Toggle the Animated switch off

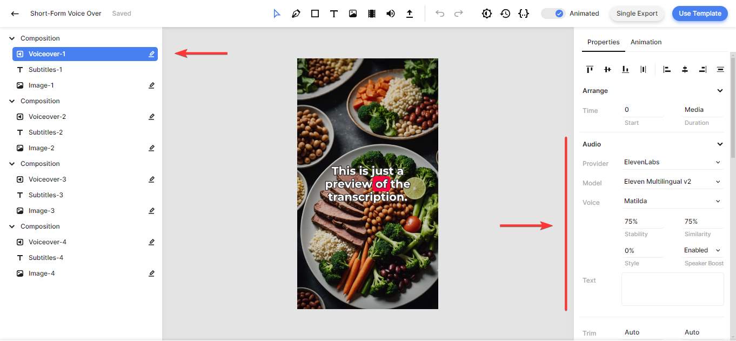click(553, 14)
